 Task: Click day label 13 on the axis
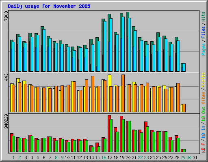pos(85,158)
